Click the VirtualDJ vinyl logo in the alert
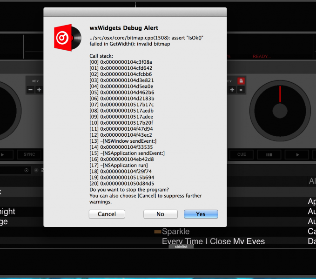Image resolution: width=316 pixels, height=279 pixels. click(65, 38)
